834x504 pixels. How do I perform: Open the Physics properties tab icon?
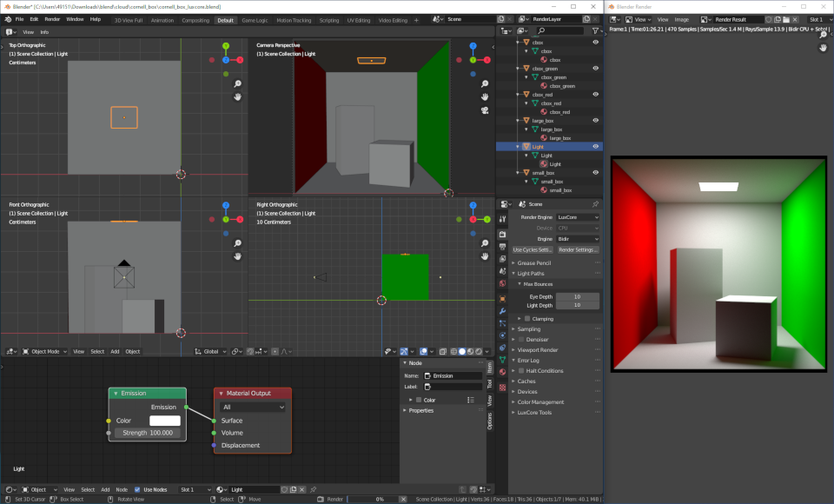coord(503,335)
